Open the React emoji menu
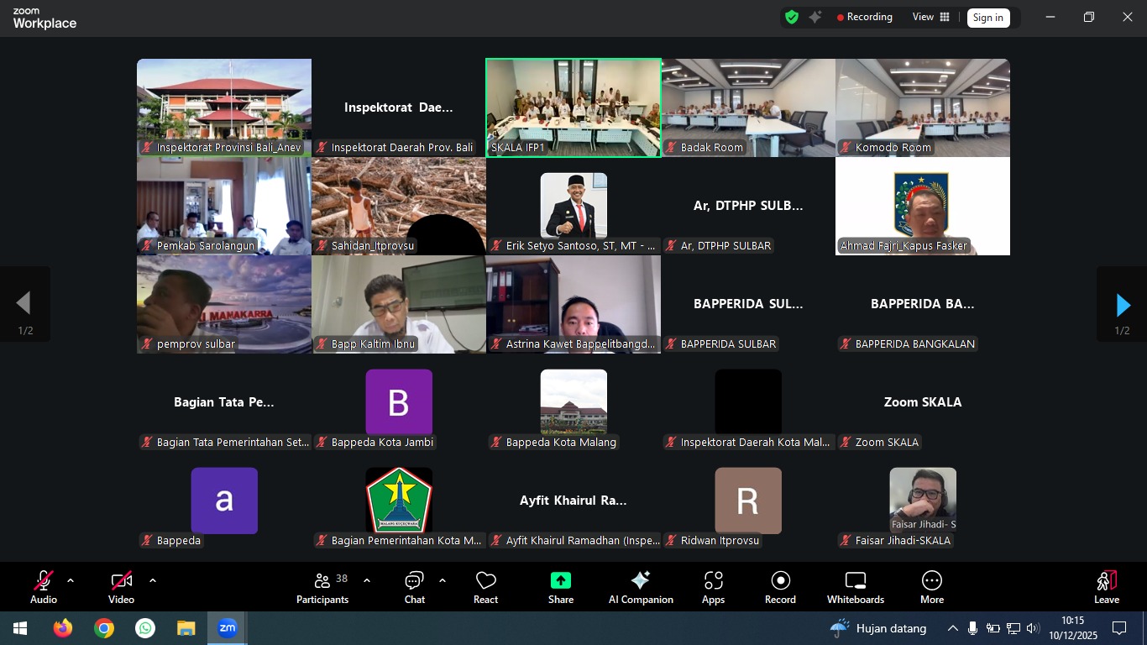 click(x=485, y=587)
